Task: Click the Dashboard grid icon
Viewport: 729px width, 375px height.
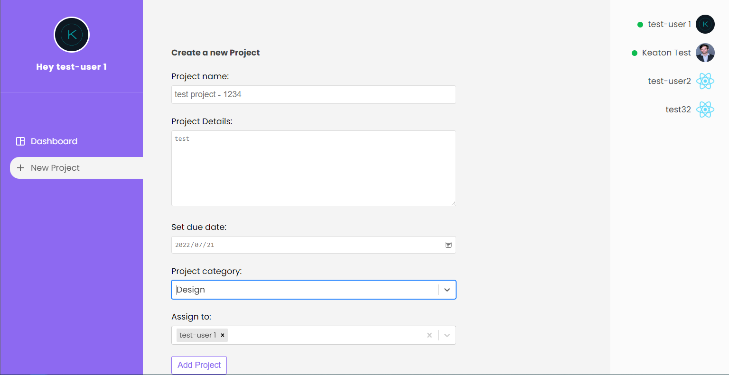Action: pyautogui.click(x=20, y=141)
